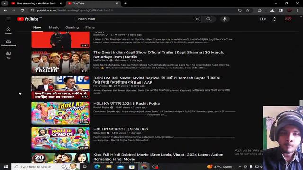Click the page vertical scrollbar thumb
303x170 pixels.
(301, 103)
